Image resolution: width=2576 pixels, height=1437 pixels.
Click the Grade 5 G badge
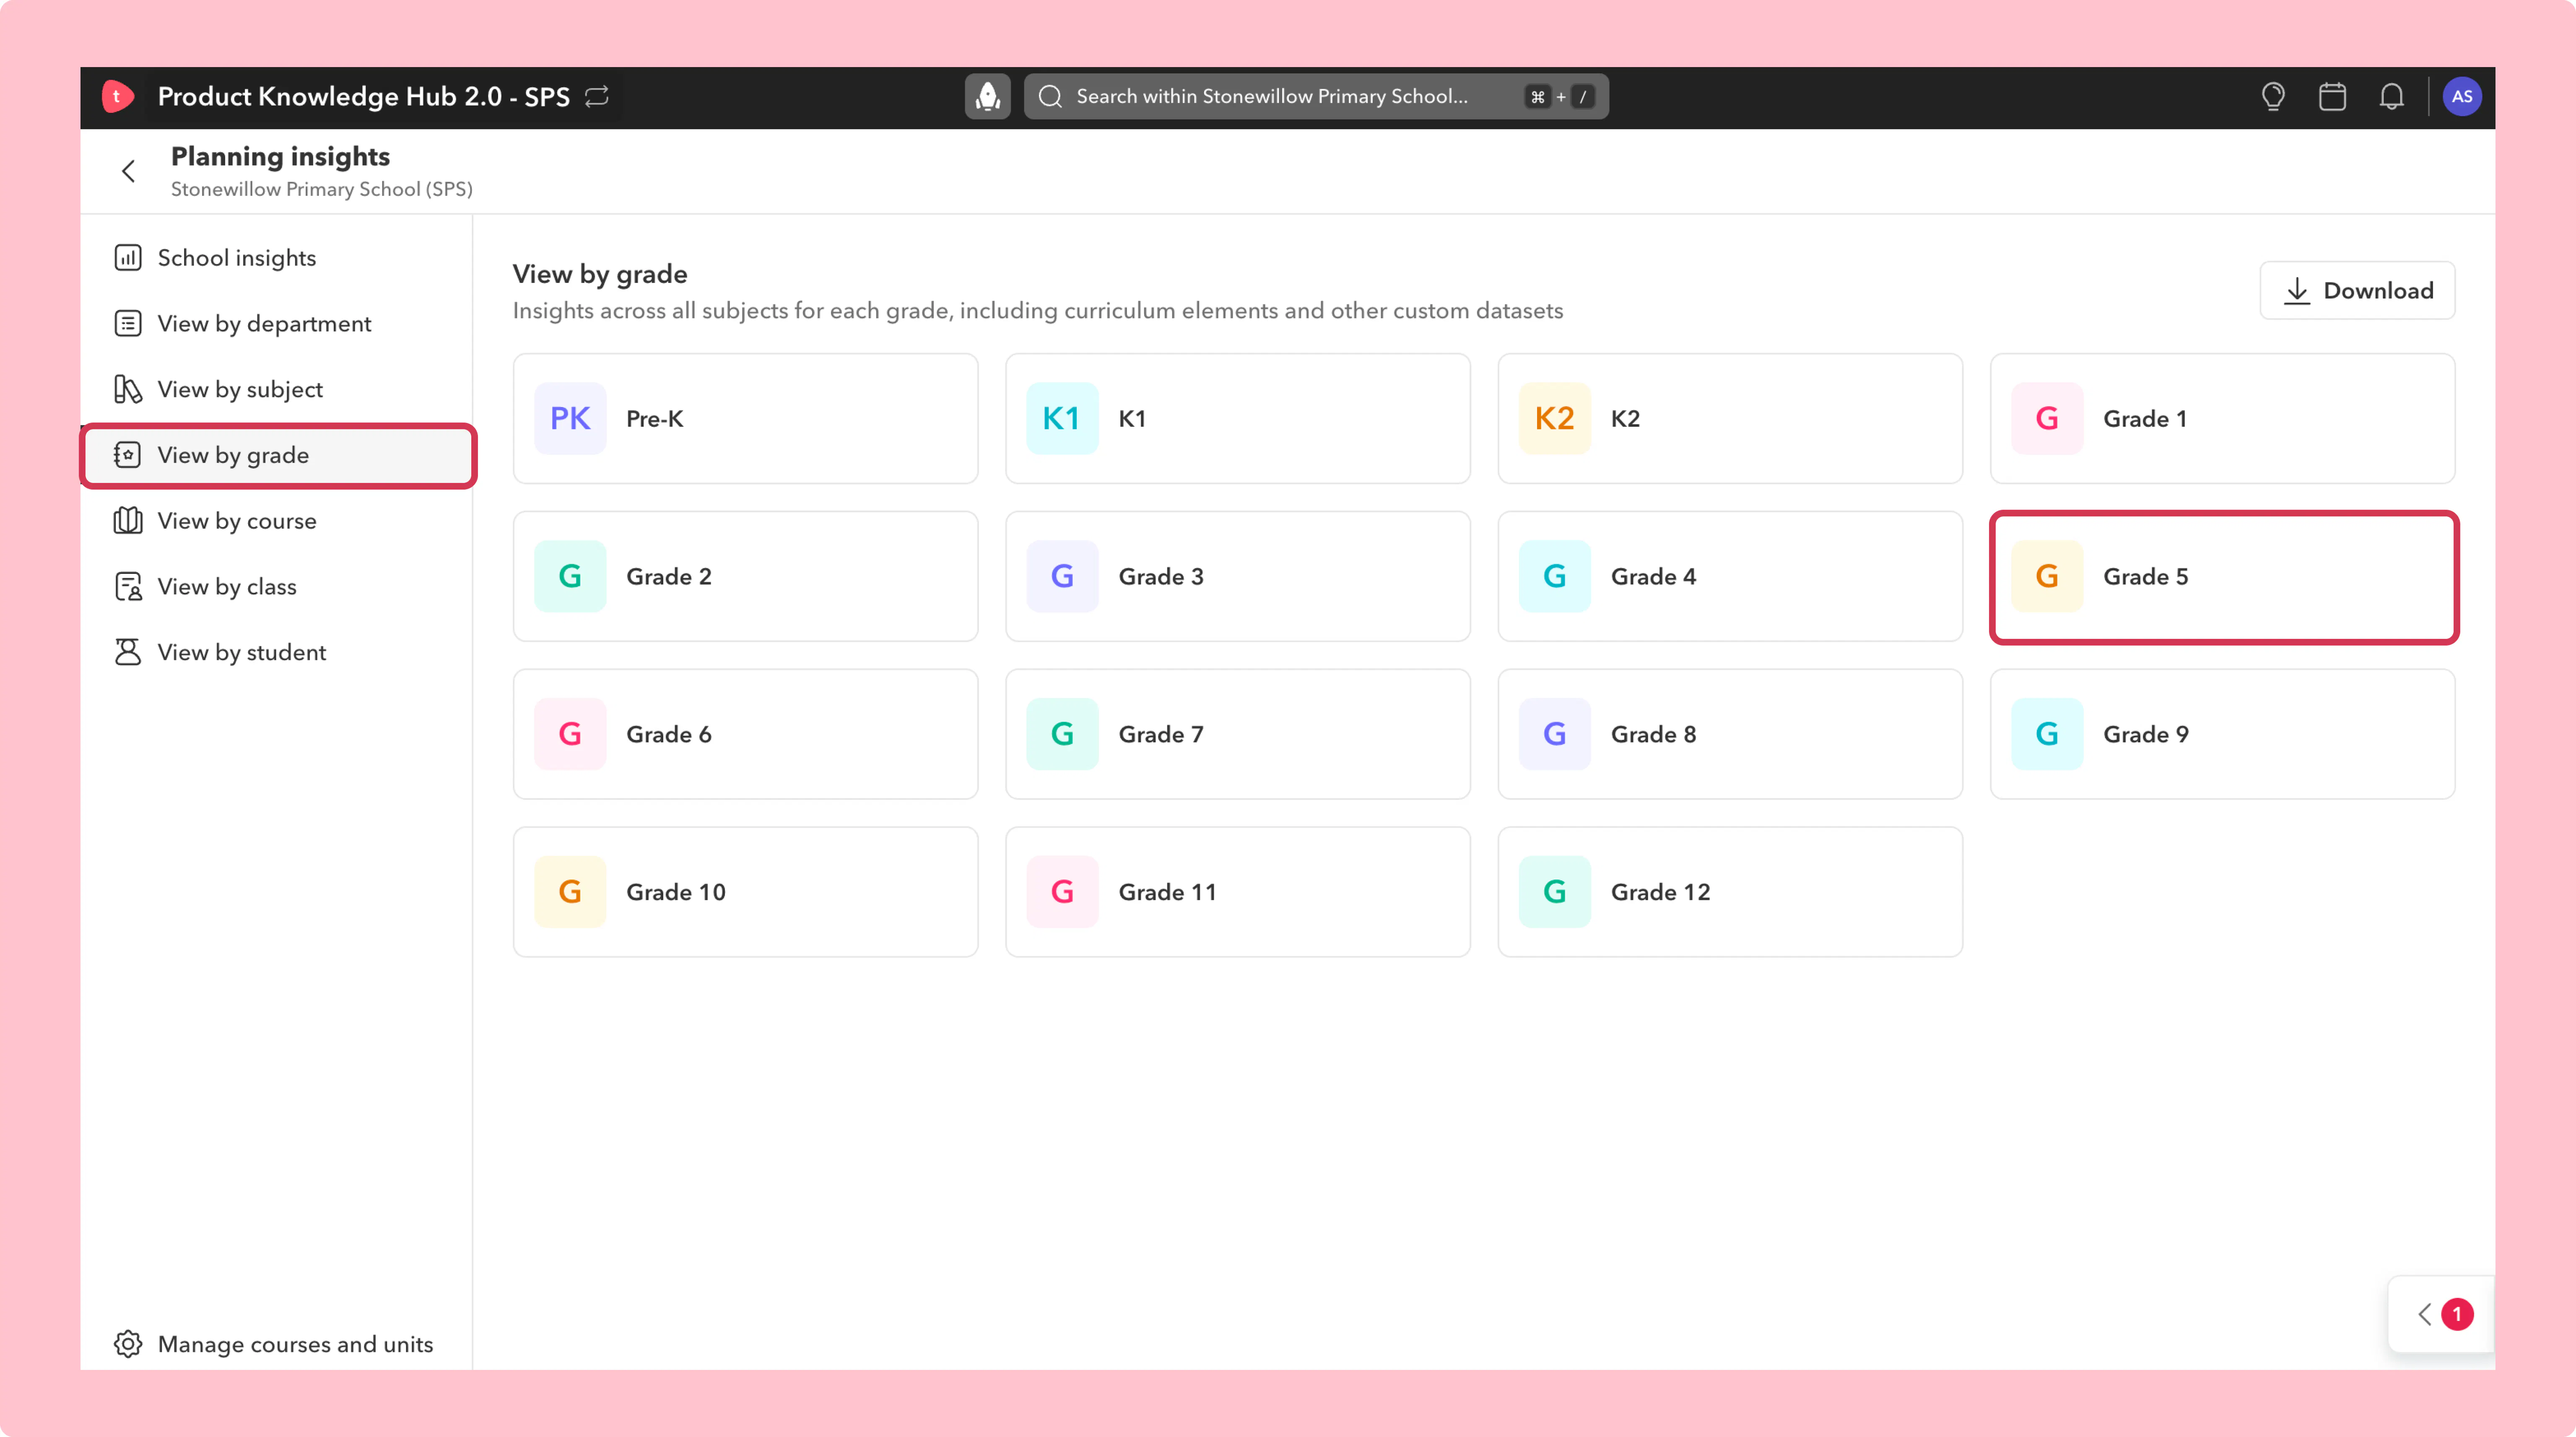[x=2047, y=576]
